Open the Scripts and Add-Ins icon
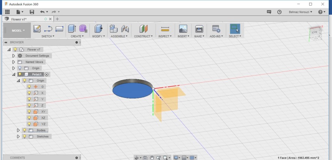Viewport: 332px width, 160px height. pos(216,29)
